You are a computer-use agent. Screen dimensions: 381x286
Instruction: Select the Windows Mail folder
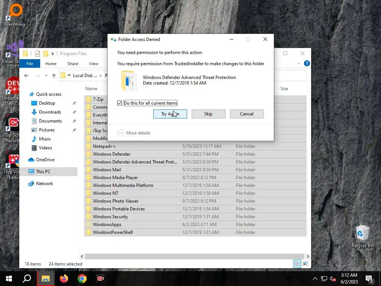coord(195,170)
